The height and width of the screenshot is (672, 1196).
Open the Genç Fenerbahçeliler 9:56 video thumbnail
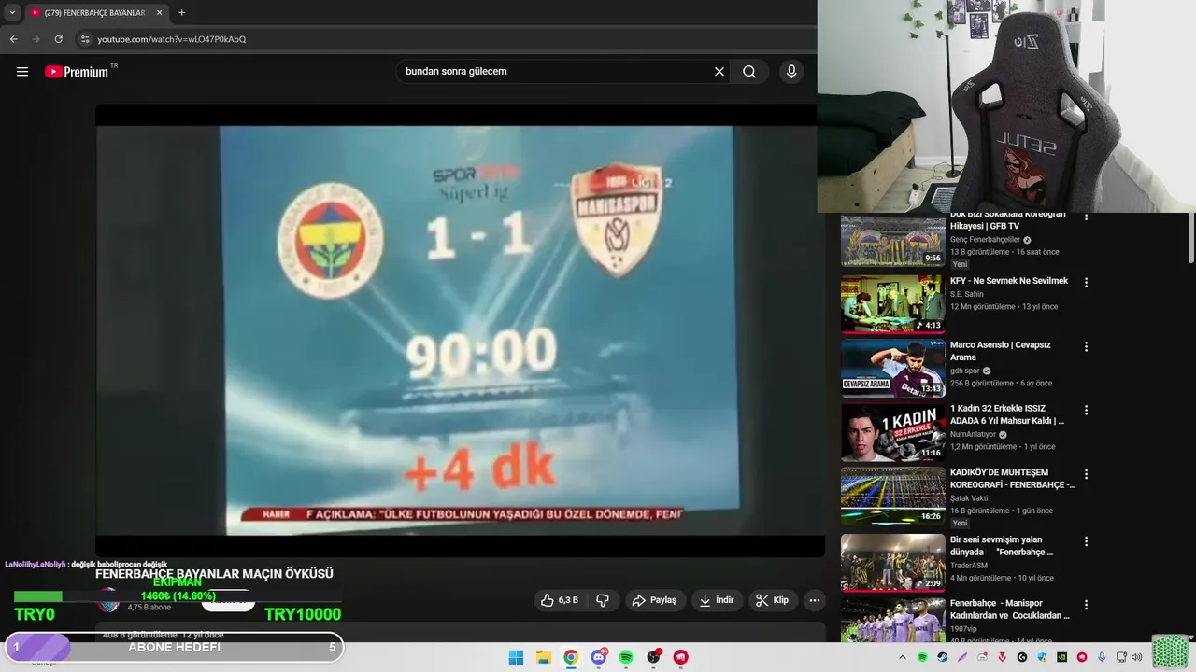tap(892, 241)
